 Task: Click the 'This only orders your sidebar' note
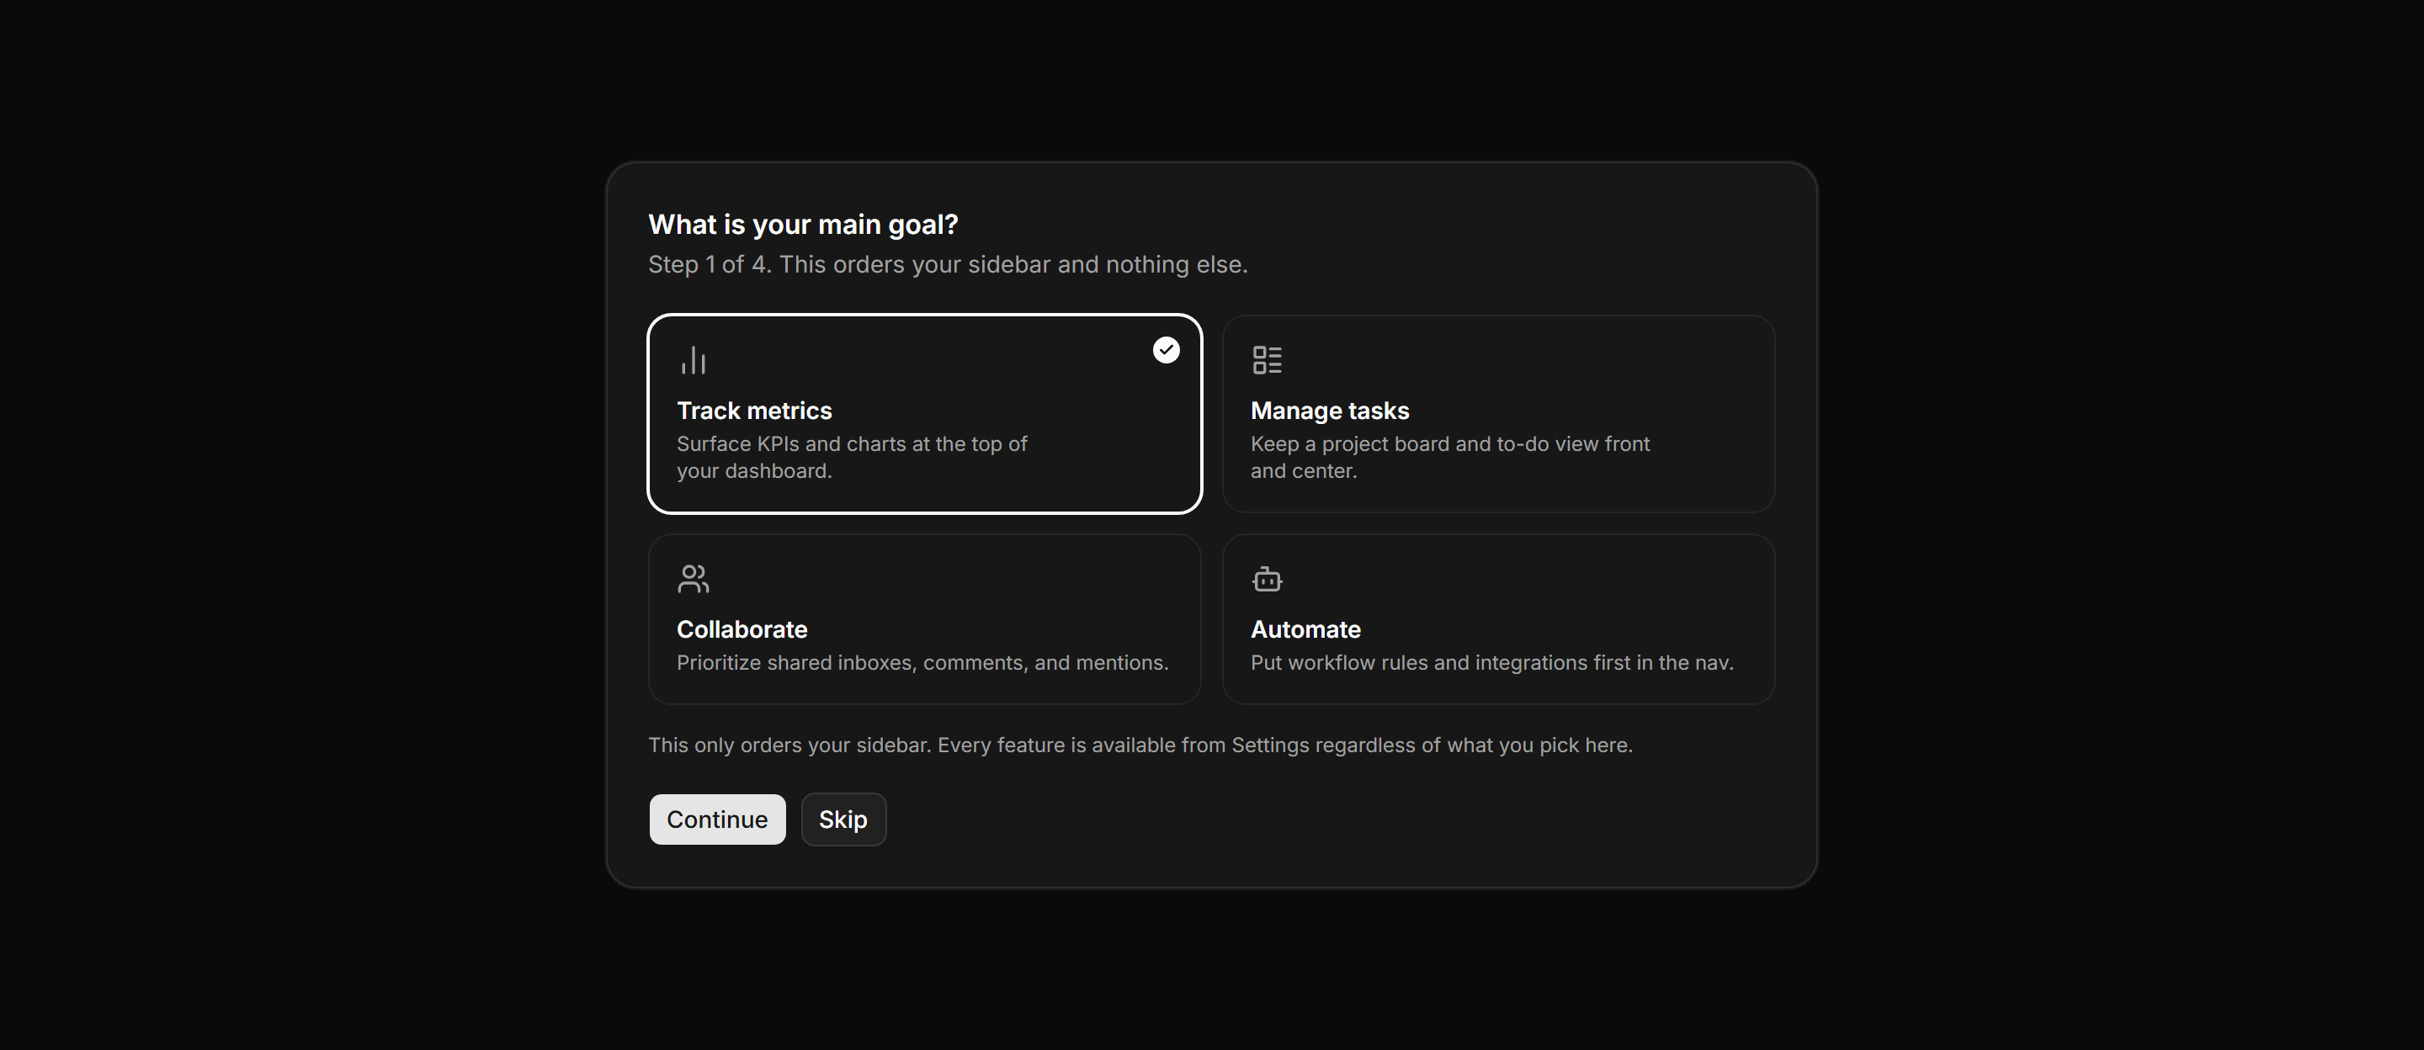(x=1140, y=745)
